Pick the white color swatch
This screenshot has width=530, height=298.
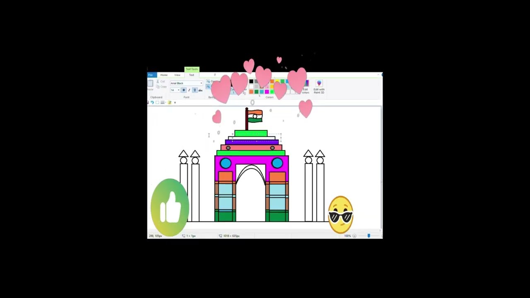point(251,87)
